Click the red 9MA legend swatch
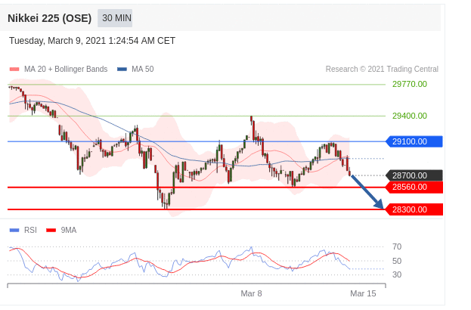 coord(51,231)
